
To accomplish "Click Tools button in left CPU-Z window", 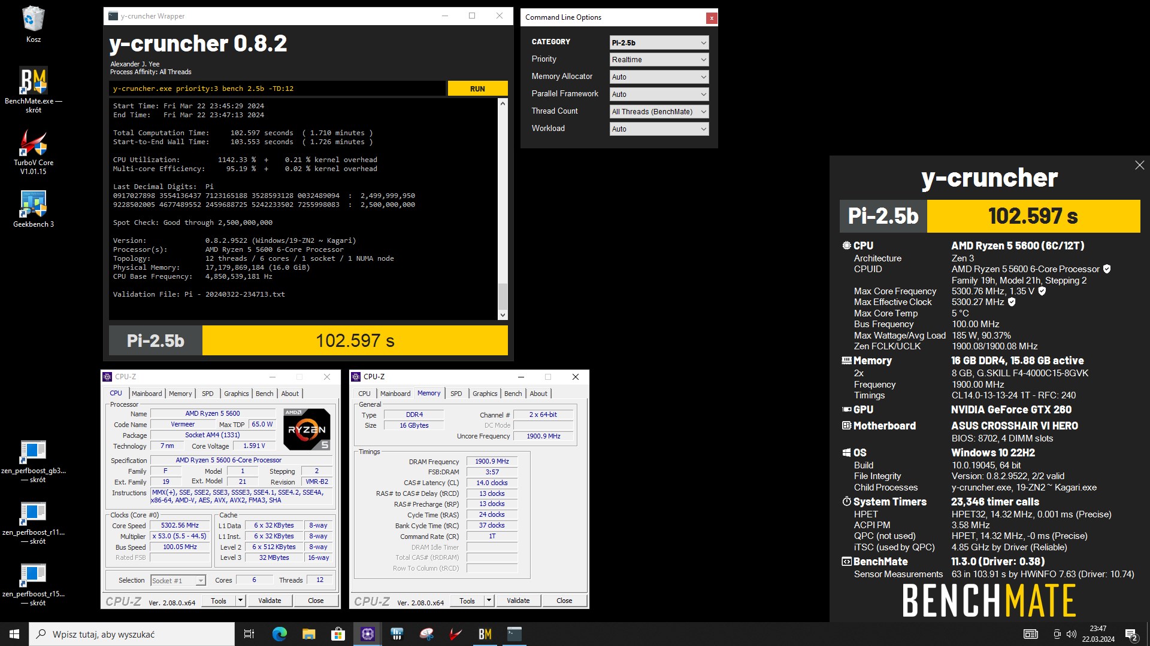I will tap(218, 601).
